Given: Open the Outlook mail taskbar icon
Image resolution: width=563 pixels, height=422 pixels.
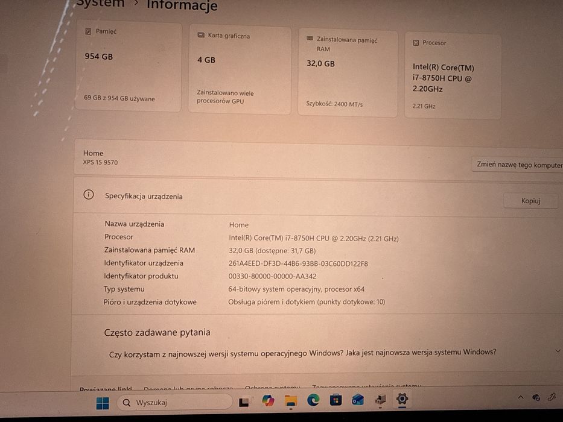Looking at the screenshot, I should tap(358, 399).
